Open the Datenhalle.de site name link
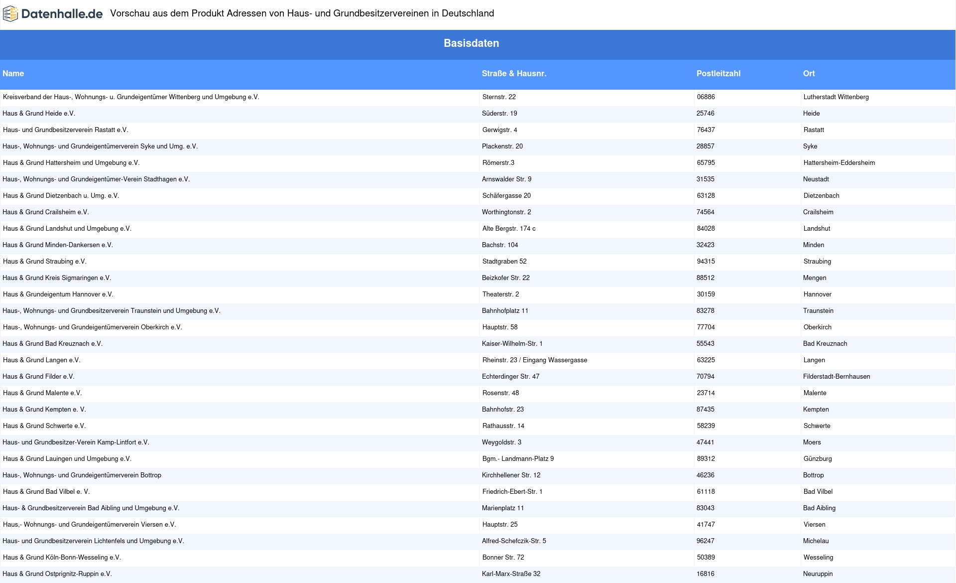This screenshot has height=583, width=956. 62,14
